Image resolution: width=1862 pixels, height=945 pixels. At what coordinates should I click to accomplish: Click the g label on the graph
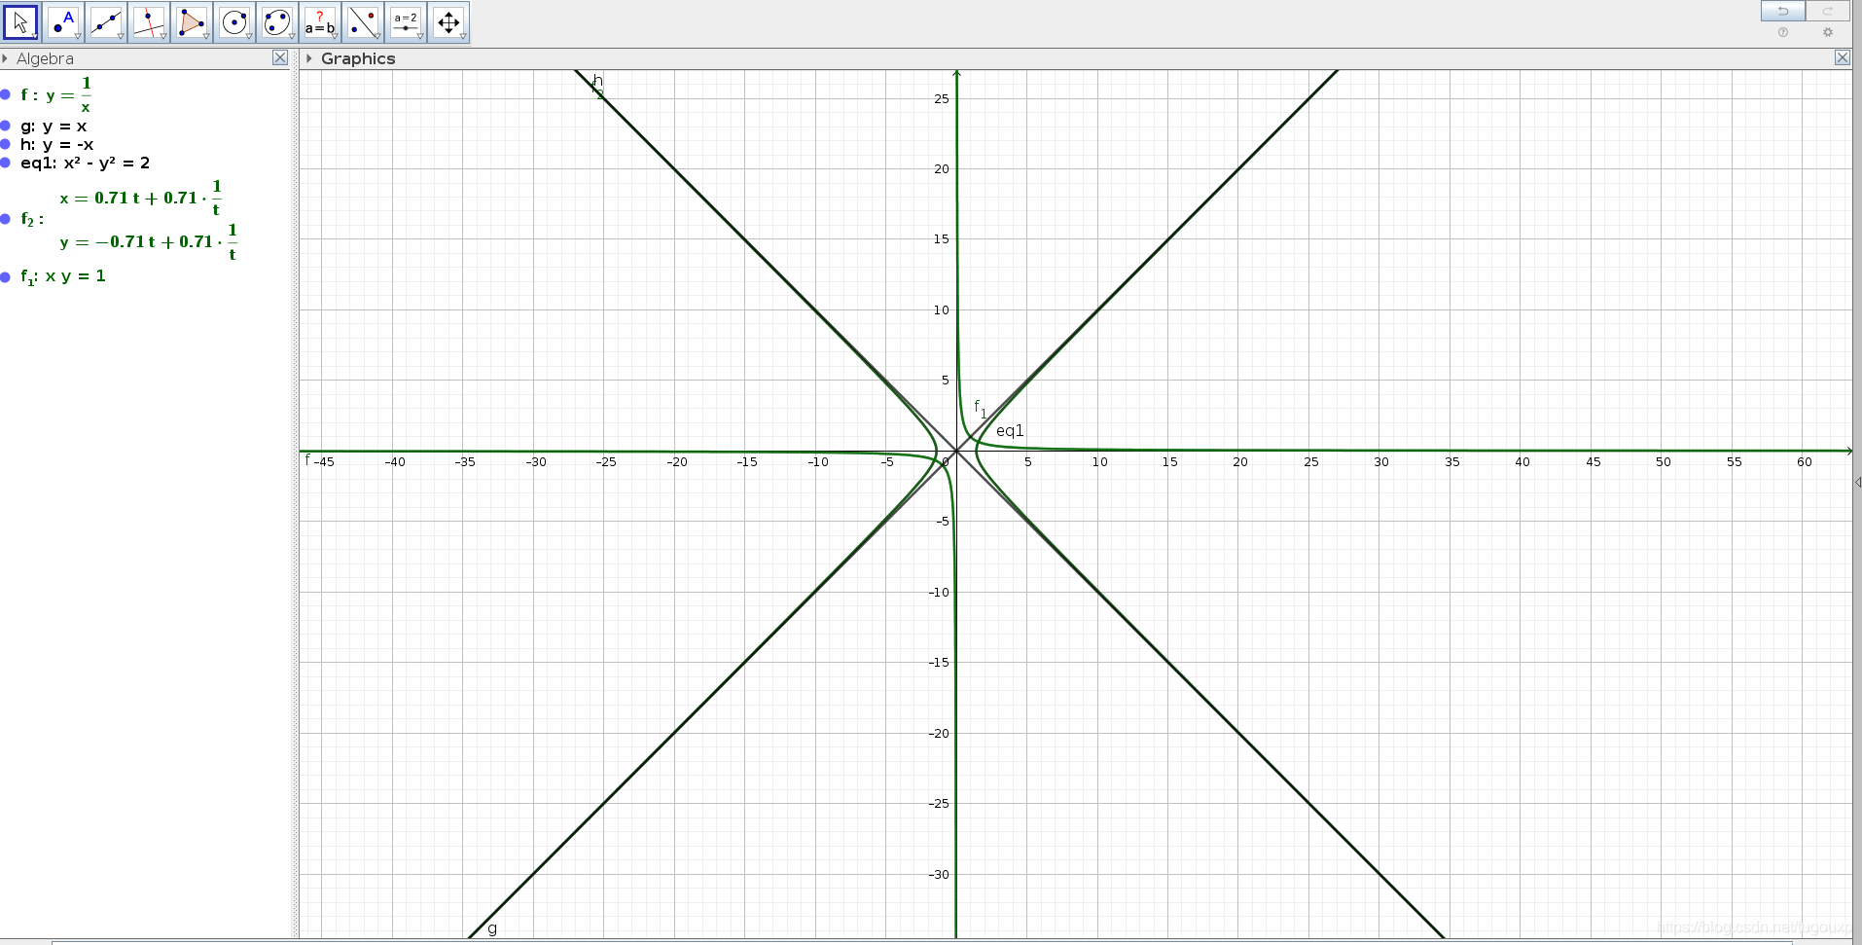tap(492, 928)
